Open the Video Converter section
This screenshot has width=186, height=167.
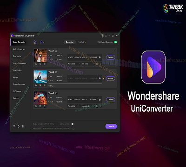click(19, 42)
